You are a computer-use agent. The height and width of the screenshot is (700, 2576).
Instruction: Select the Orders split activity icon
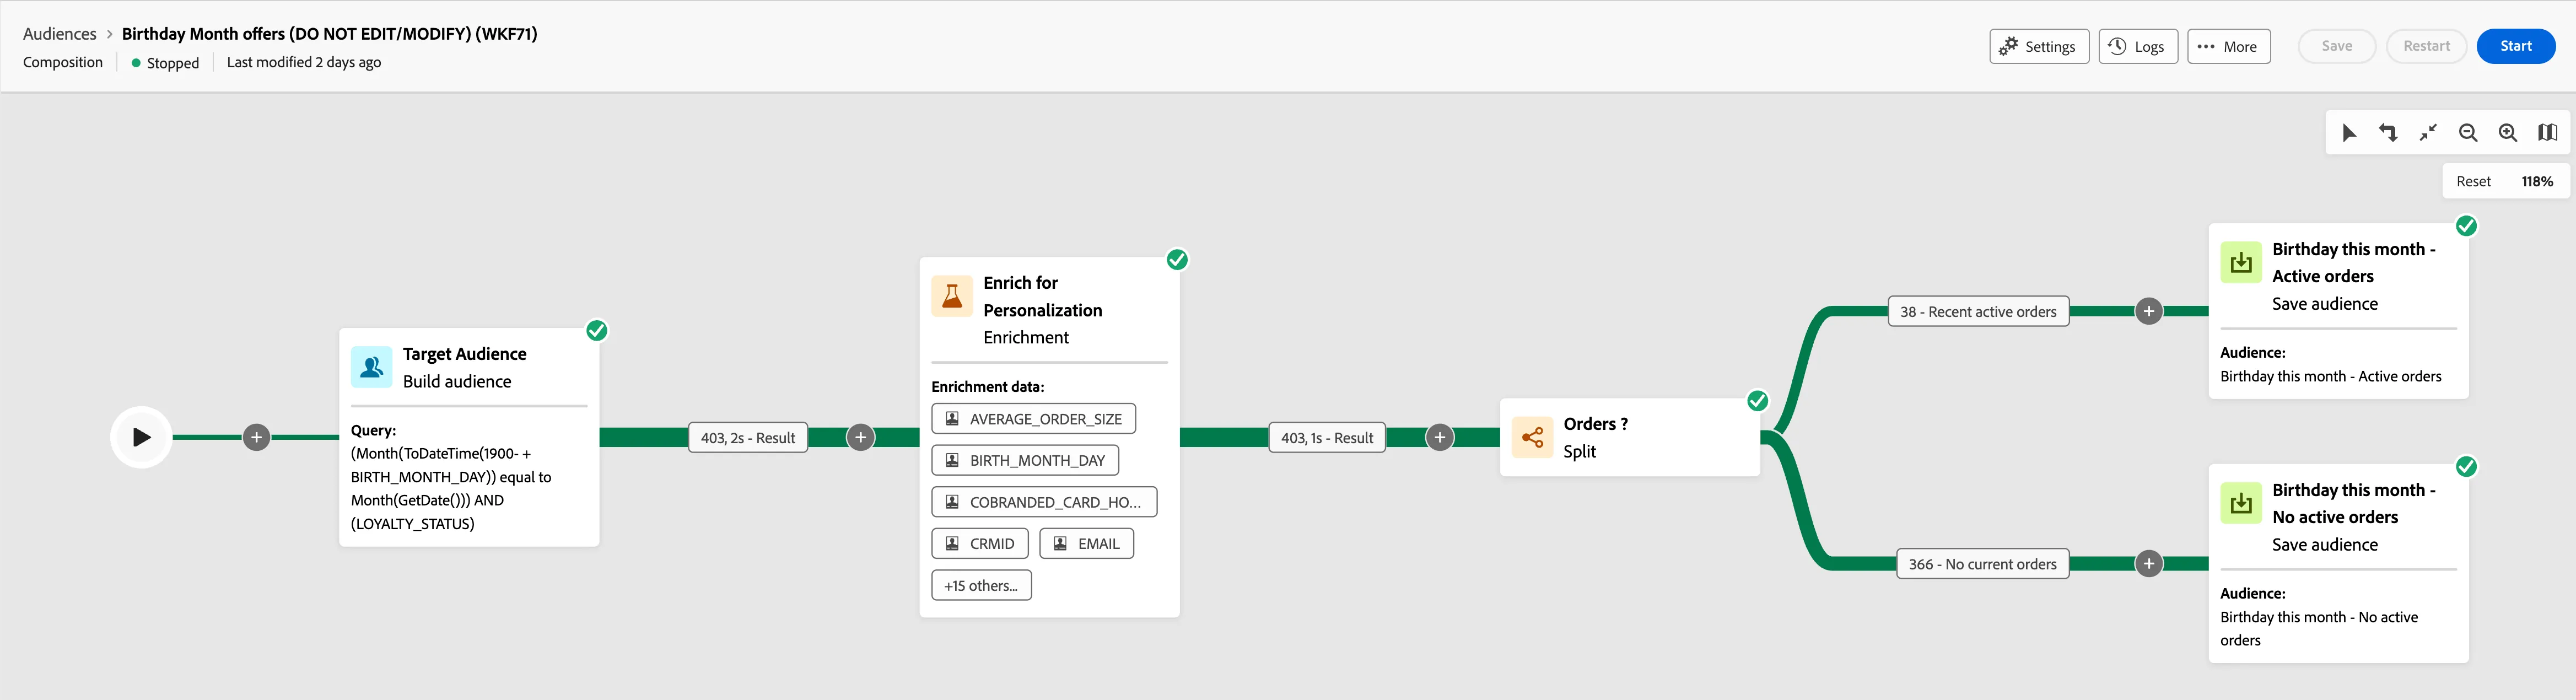[1532, 437]
